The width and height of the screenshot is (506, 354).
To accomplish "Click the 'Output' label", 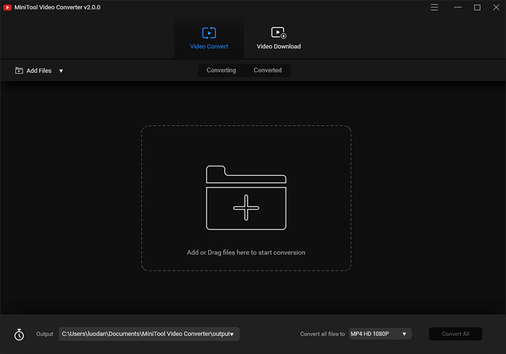I will pyautogui.click(x=44, y=334).
